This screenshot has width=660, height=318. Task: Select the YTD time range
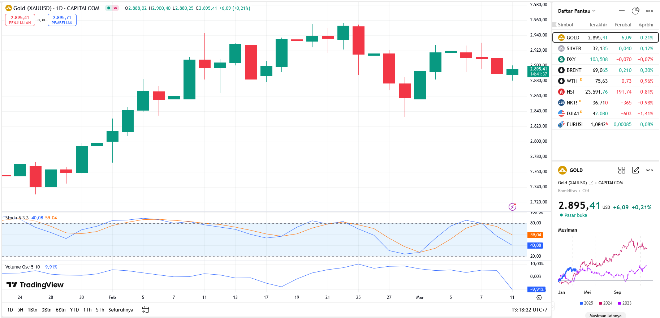(74, 310)
